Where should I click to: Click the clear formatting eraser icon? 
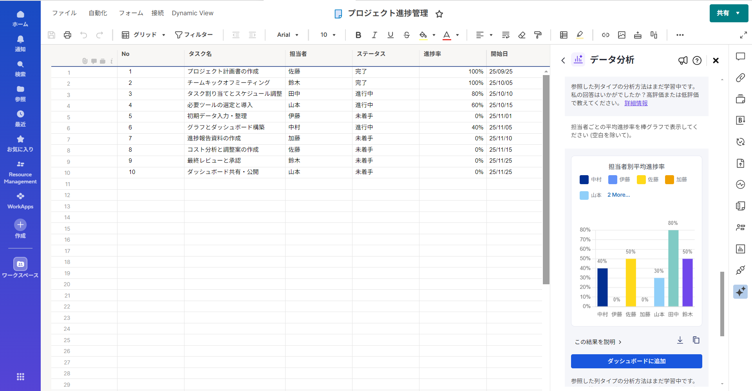pyautogui.click(x=522, y=35)
